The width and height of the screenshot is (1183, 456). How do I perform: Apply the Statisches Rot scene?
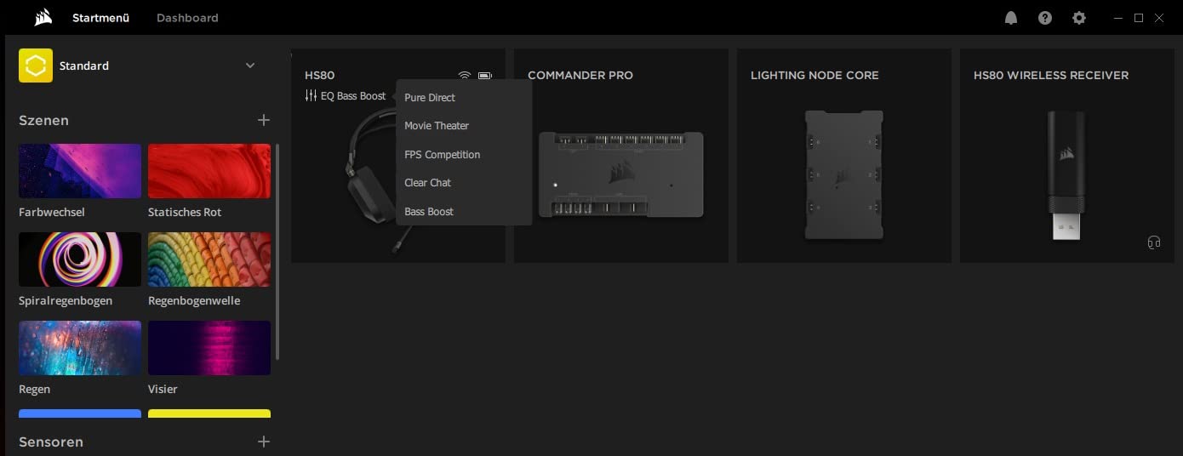click(x=209, y=171)
